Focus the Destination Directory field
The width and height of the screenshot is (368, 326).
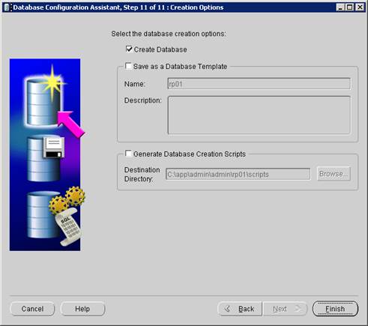click(x=238, y=174)
